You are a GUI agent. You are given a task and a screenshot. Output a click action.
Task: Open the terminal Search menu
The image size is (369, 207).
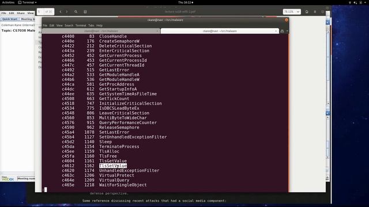click(69, 25)
